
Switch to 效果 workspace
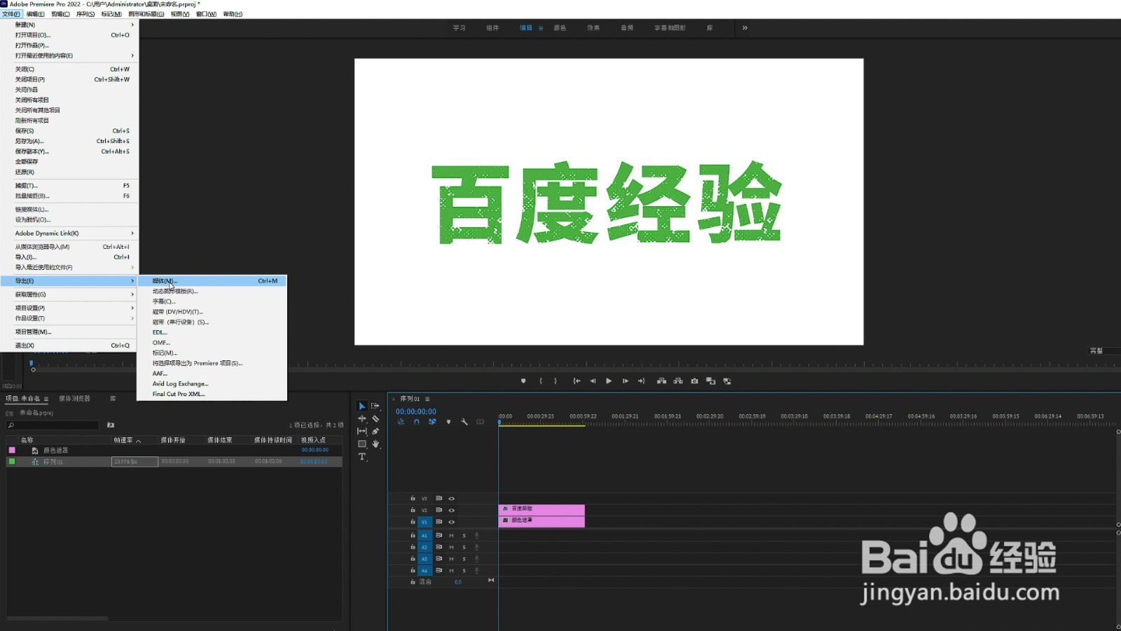click(x=593, y=28)
